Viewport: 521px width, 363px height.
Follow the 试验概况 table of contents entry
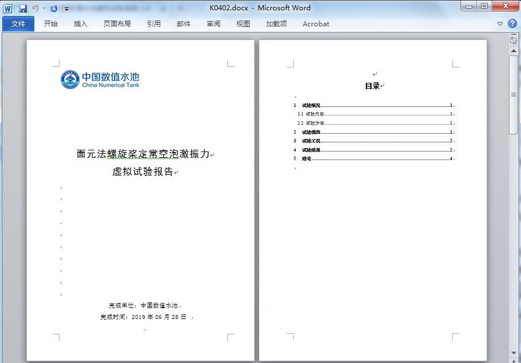311,106
